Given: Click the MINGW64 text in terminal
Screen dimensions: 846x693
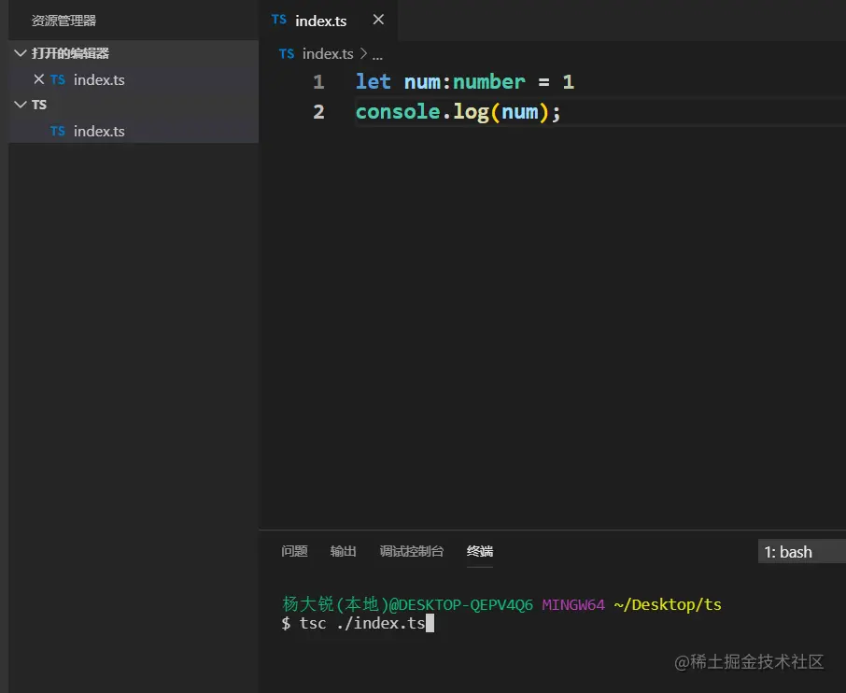Looking at the screenshot, I should (573, 604).
